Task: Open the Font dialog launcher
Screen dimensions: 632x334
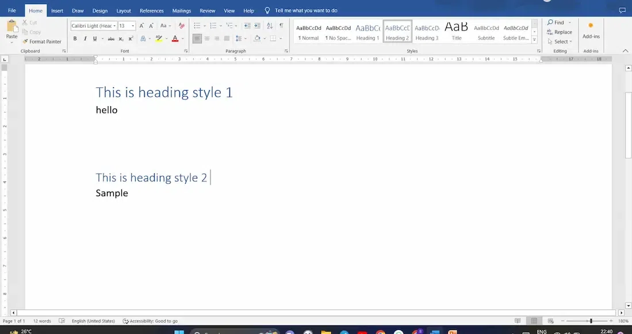Action: [186, 51]
